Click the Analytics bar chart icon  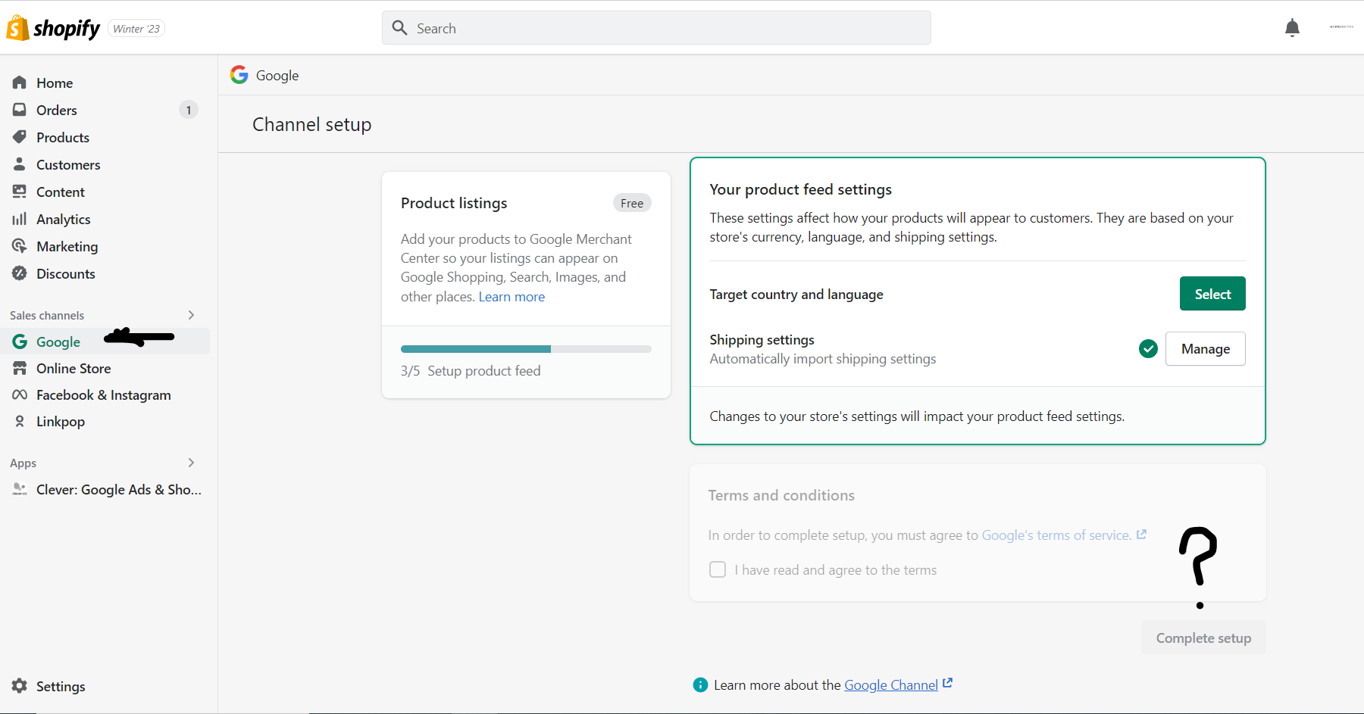coord(20,219)
